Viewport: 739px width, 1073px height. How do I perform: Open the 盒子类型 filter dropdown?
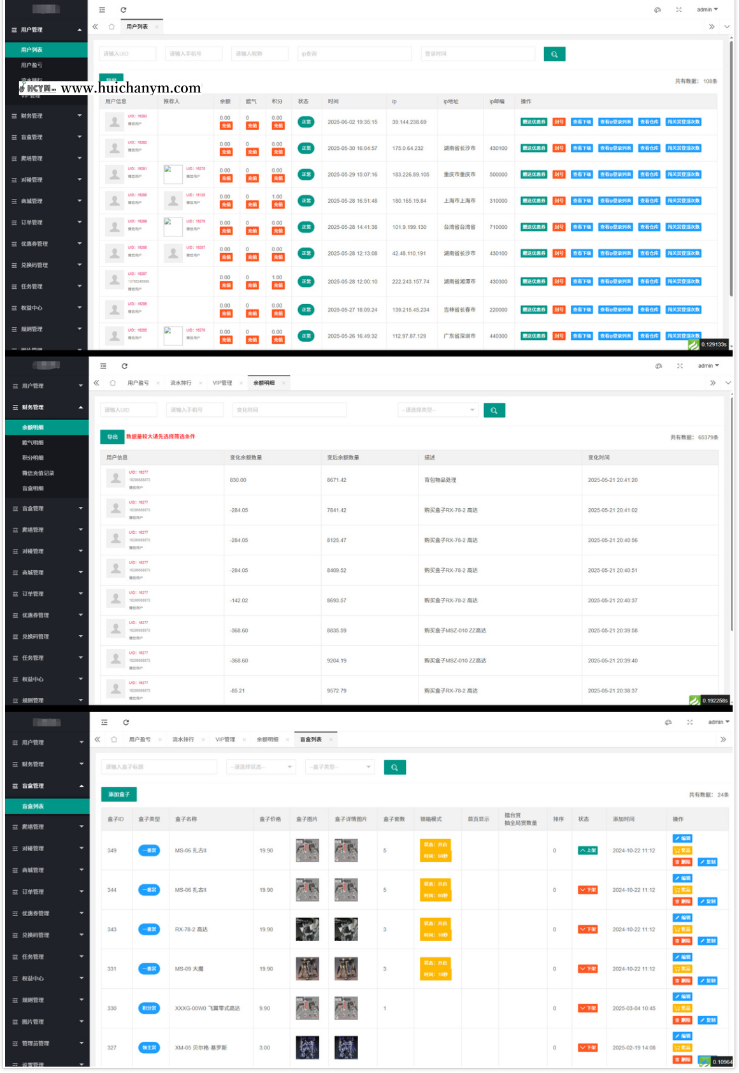pos(340,767)
